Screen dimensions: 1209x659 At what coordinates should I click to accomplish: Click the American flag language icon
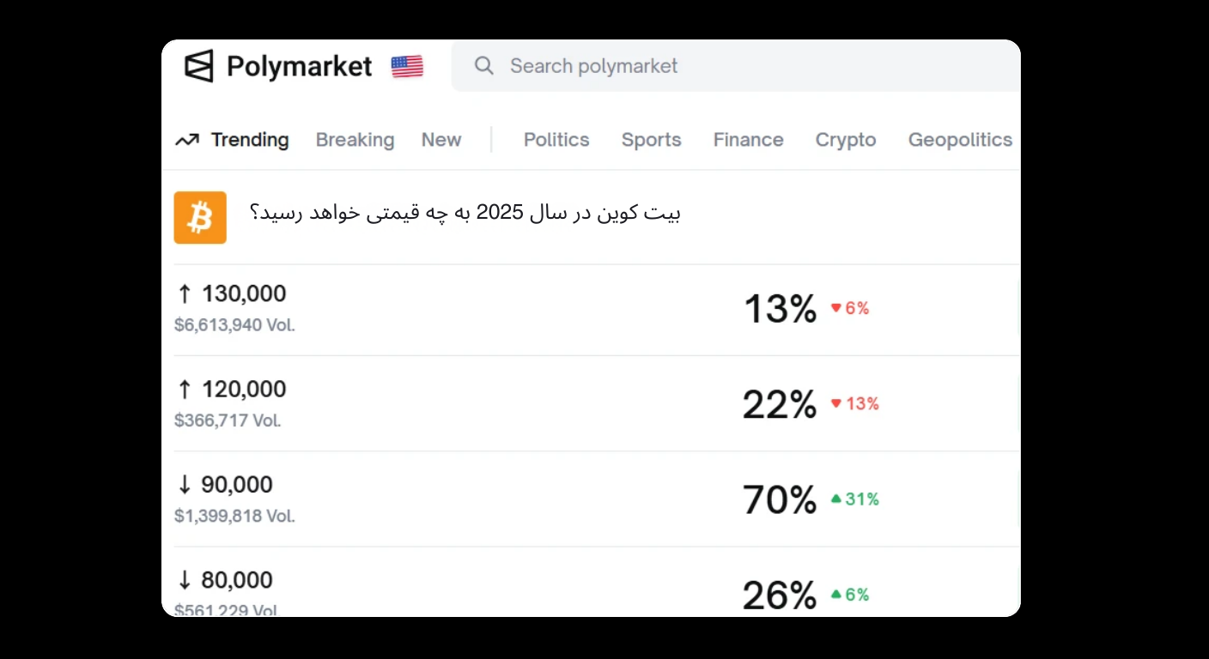click(407, 66)
